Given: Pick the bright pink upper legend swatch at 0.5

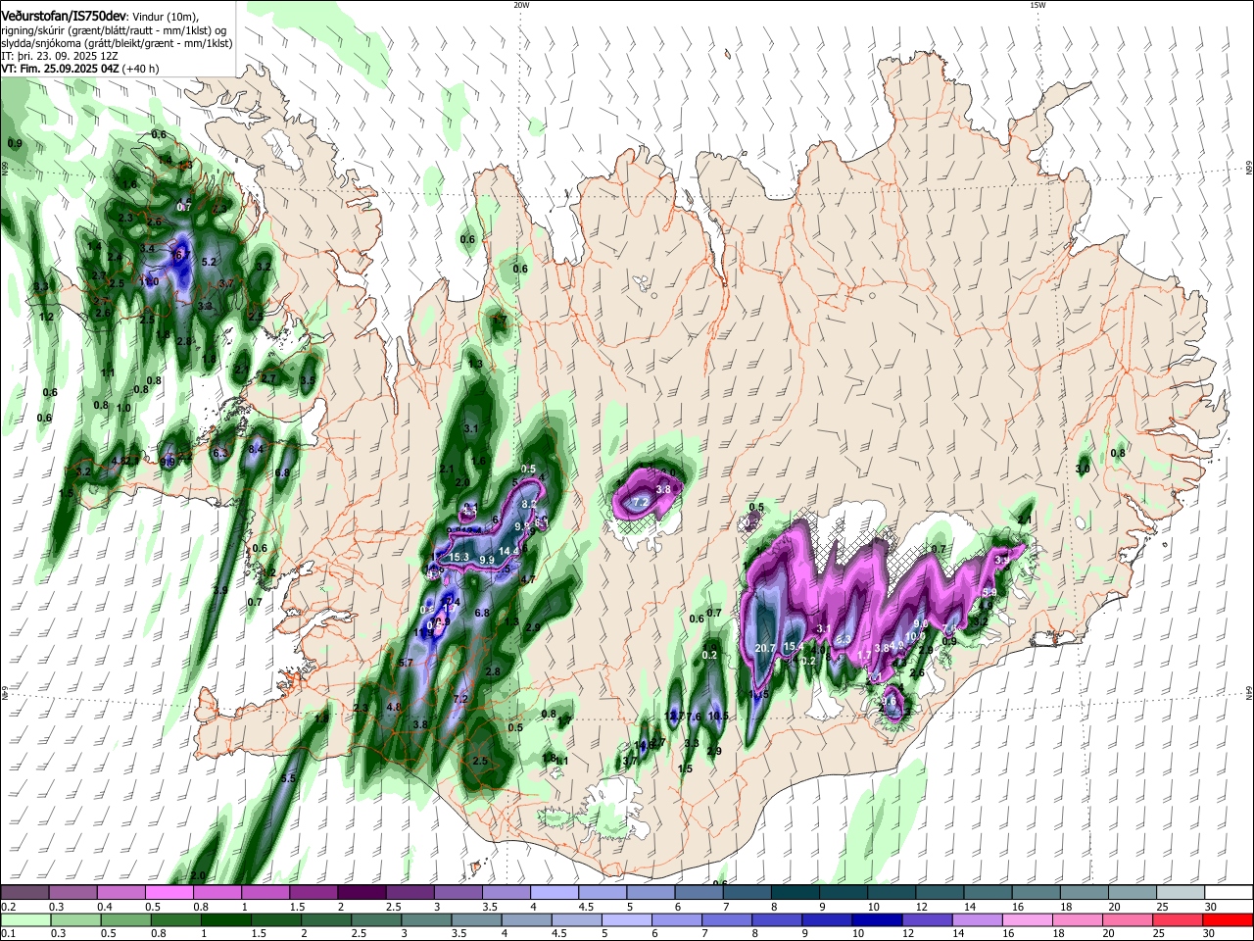Looking at the screenshot, I should pos(169,892).
